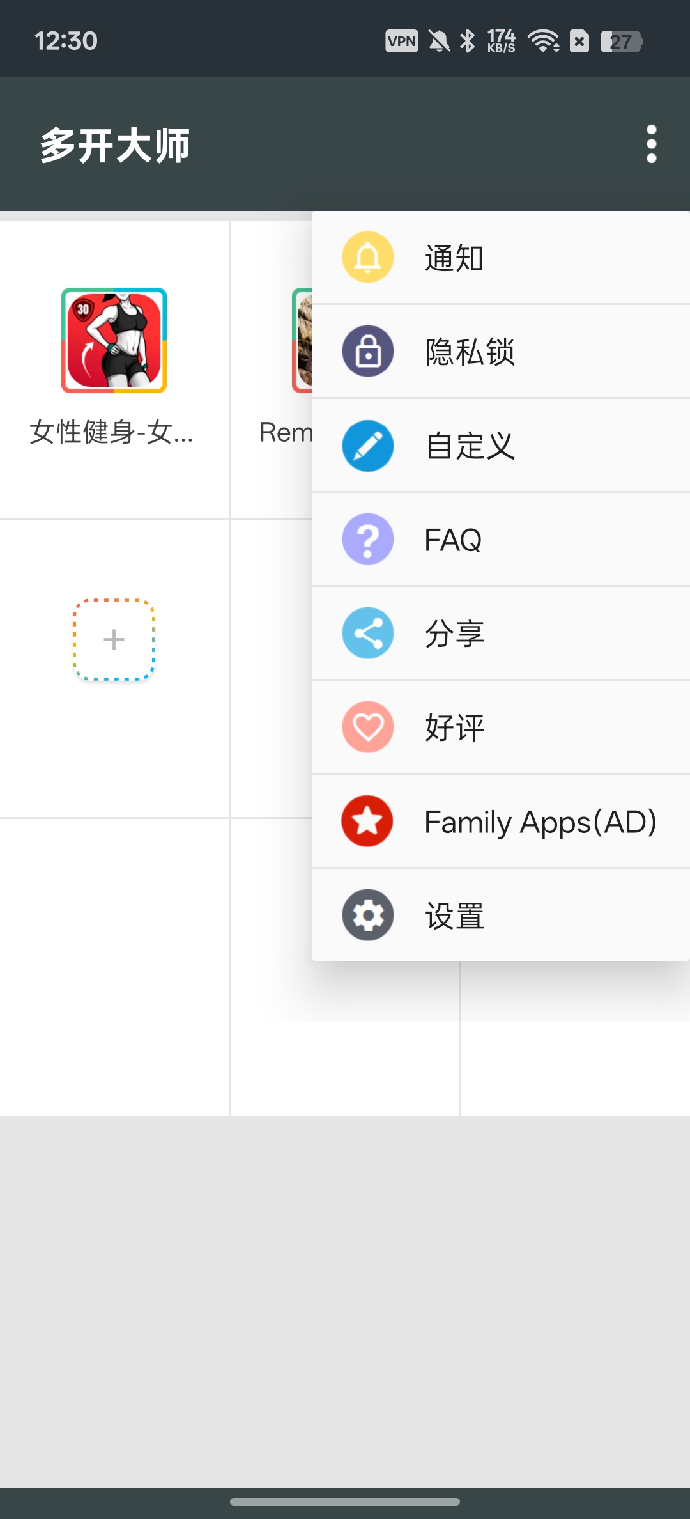This screenshot has width=690, height=1519.
Task: Tap the red star Family Apps icon
Action: tap(367, 821)
